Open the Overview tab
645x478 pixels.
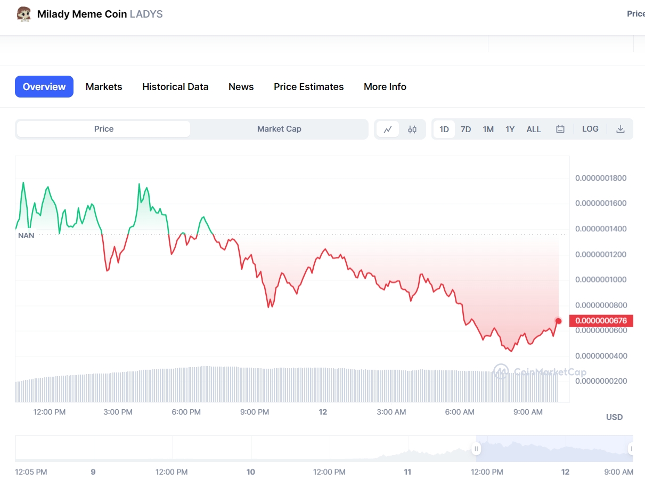click(x=44, y=86)
